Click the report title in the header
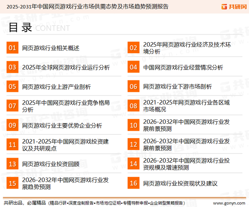Viewport: 249px width, 207px height. 87,7
